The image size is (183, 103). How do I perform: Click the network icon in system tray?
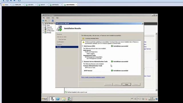(143, 99)
